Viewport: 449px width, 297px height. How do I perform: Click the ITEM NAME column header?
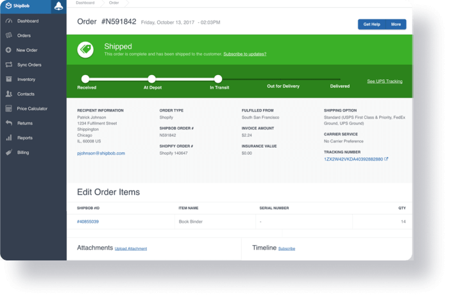click(x=189, y=208)
